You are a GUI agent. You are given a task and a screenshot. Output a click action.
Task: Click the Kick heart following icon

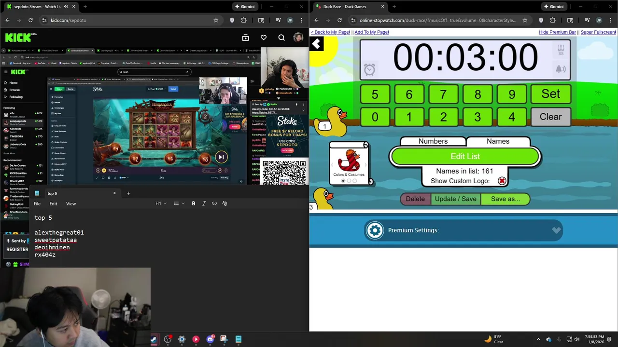point(264,38)
